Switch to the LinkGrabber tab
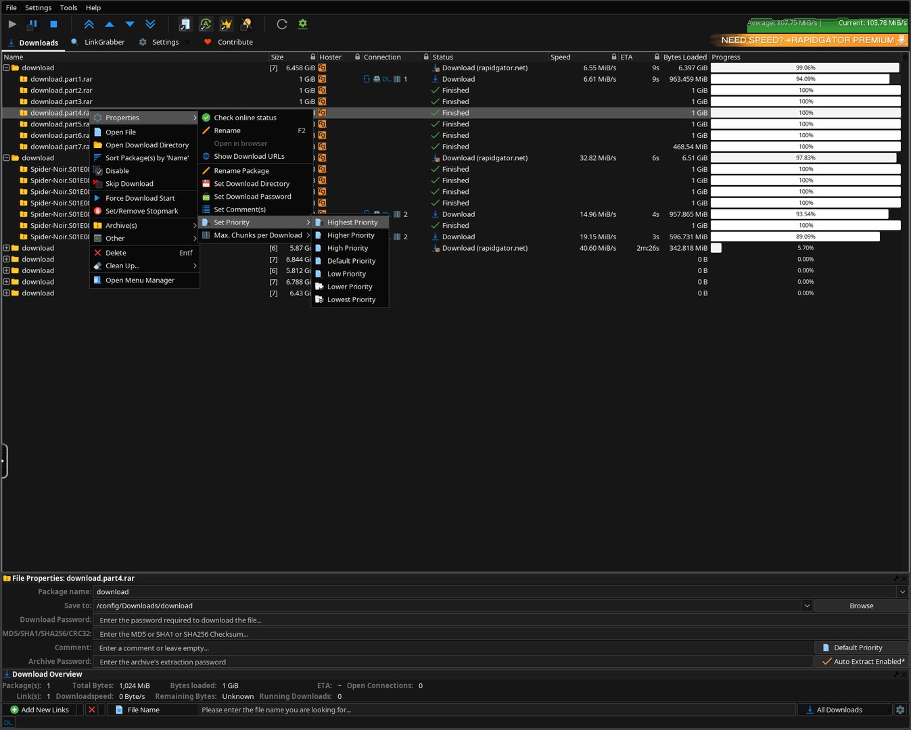The image size is (911, 730). [98, 42]
